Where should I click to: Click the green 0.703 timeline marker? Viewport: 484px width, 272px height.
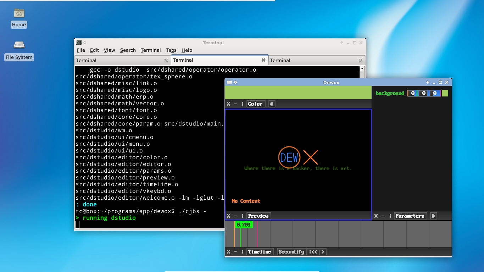(x=244, y=225)
